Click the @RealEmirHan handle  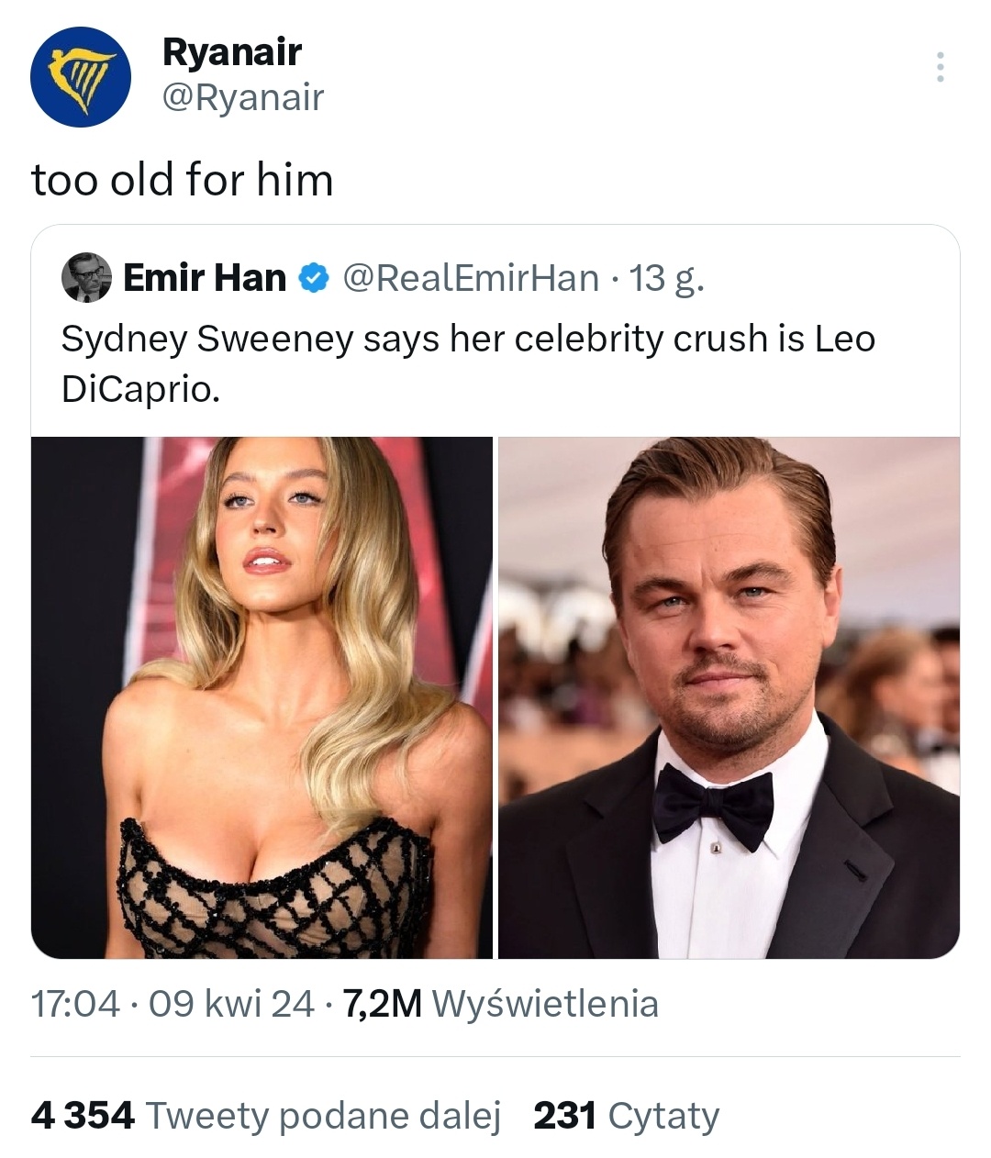click(x=471, y=277)
